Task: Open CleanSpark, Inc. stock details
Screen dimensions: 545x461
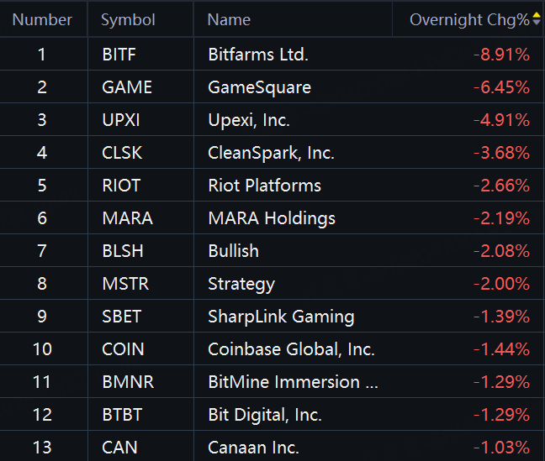Action: (x=271, y=153)
